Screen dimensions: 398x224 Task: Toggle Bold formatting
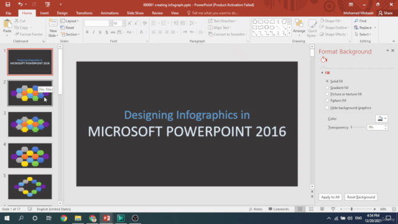pos(87,32)
